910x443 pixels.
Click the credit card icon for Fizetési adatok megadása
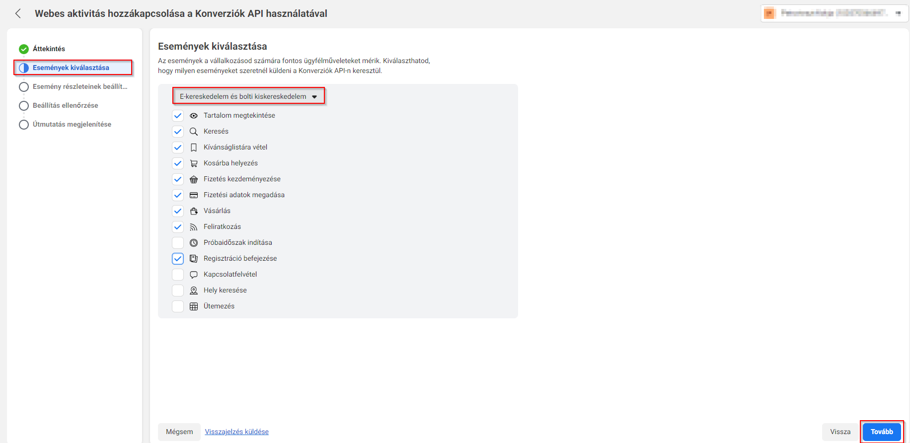coord(194,195)
